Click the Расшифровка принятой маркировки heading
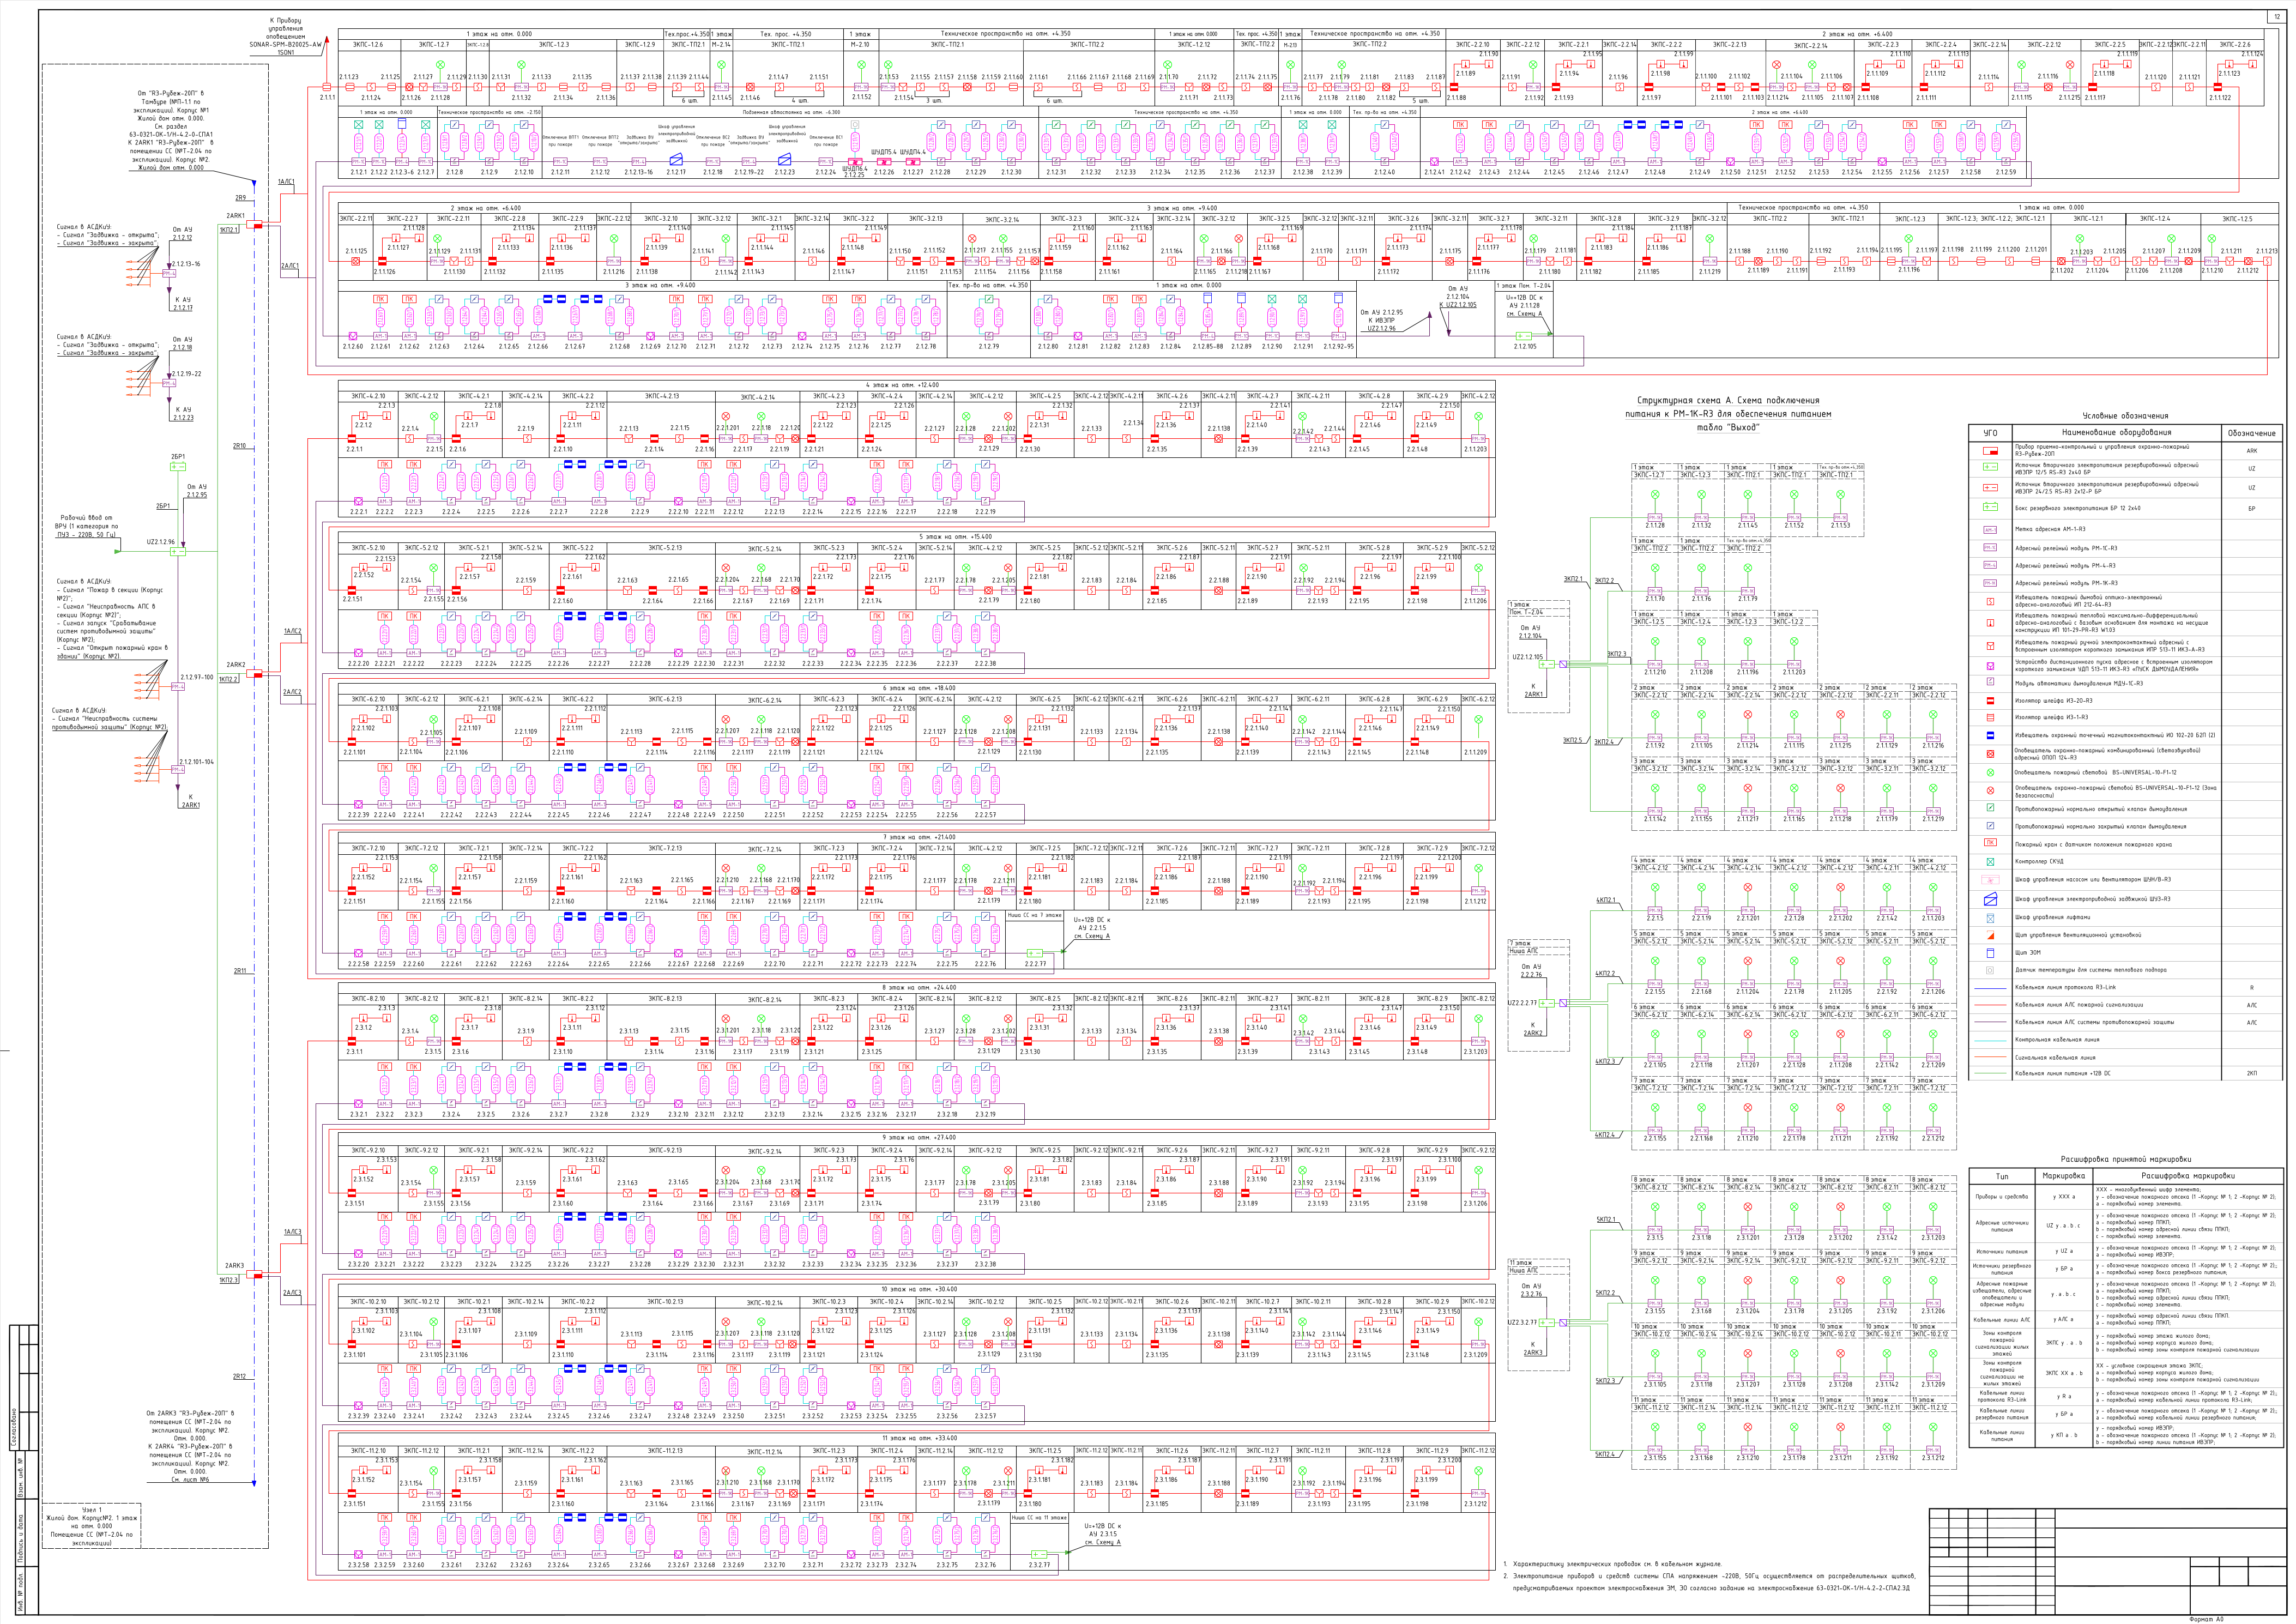The height and width of the screenshot is (1624, 2296). pos(2125,1159)
